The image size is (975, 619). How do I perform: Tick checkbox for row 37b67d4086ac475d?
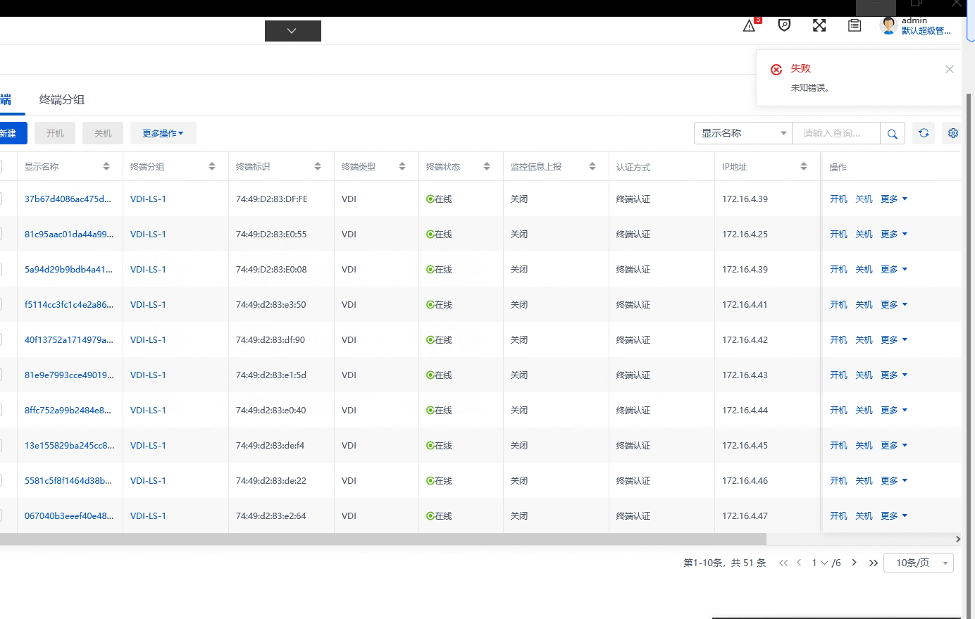[0, 199]
